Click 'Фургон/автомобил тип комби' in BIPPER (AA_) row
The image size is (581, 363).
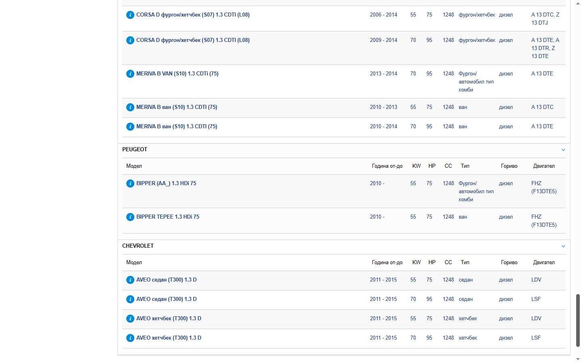click(x=476, y=191)
